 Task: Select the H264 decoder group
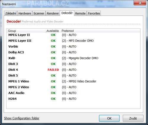point(12,99)
